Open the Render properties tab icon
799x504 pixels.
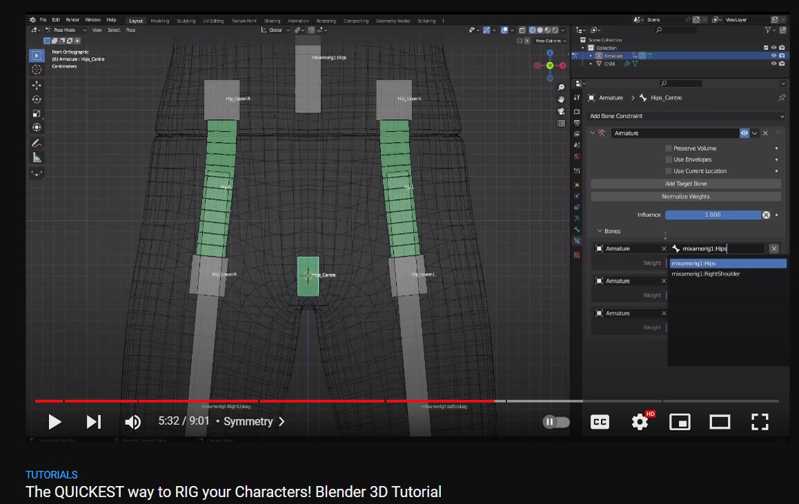tap(577, 112)
